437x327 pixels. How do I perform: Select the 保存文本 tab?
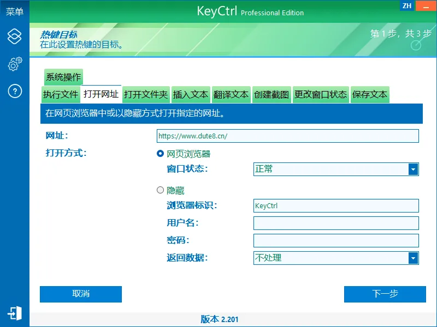(370, 94)
